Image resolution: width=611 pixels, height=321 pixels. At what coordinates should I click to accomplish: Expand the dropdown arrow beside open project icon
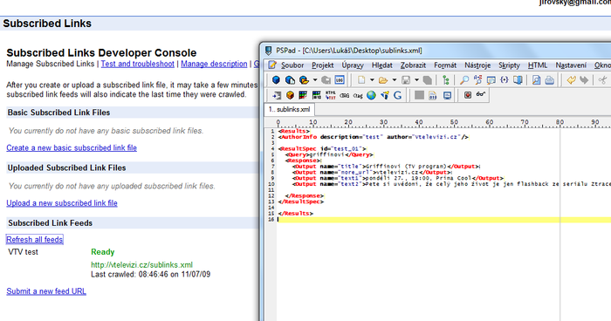tap(315, 80)
